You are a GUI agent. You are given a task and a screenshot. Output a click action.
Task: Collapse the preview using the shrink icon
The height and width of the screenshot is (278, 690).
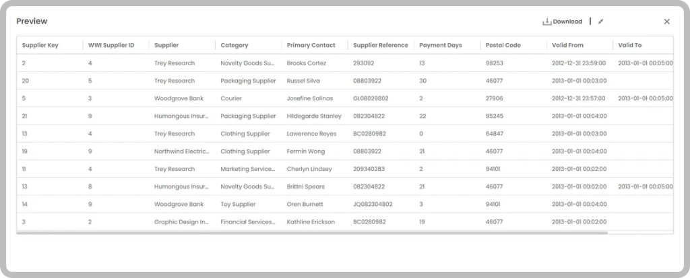tap(600, 22)
